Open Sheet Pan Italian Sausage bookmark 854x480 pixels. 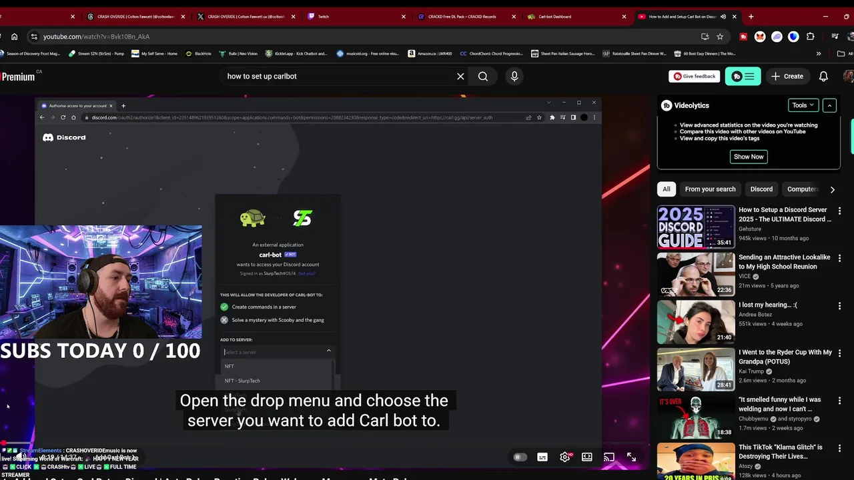click(563, 53)
